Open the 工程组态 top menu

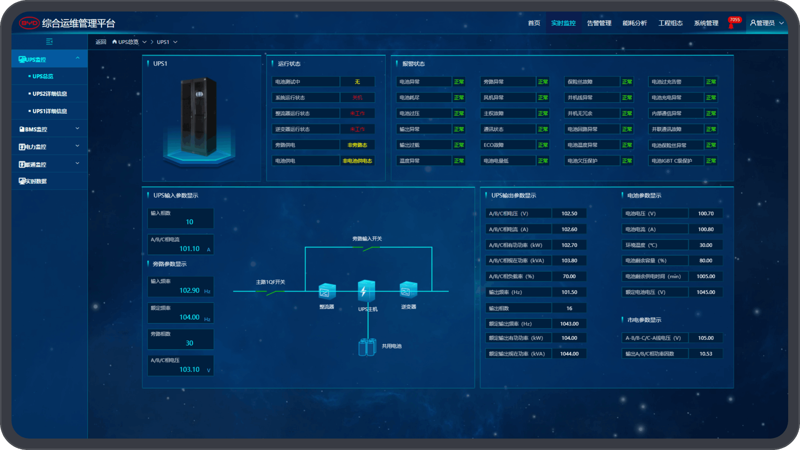[x=671, y=23]
